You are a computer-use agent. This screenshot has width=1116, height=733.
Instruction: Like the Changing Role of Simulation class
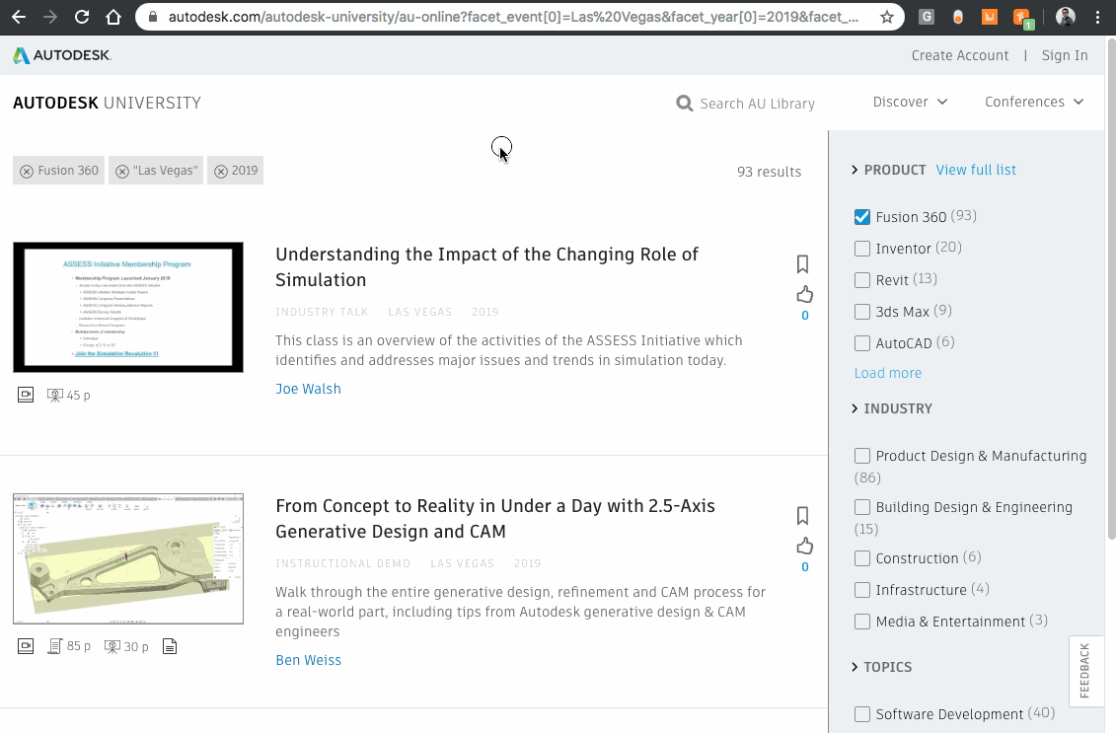[804, 294]
